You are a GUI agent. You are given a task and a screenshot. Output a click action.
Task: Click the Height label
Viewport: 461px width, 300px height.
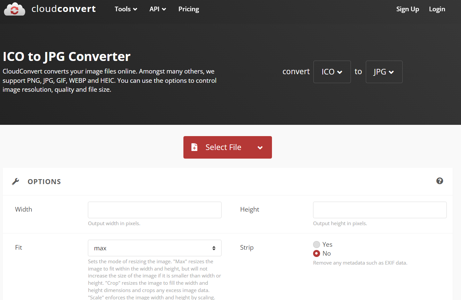[x=250, y=209]
